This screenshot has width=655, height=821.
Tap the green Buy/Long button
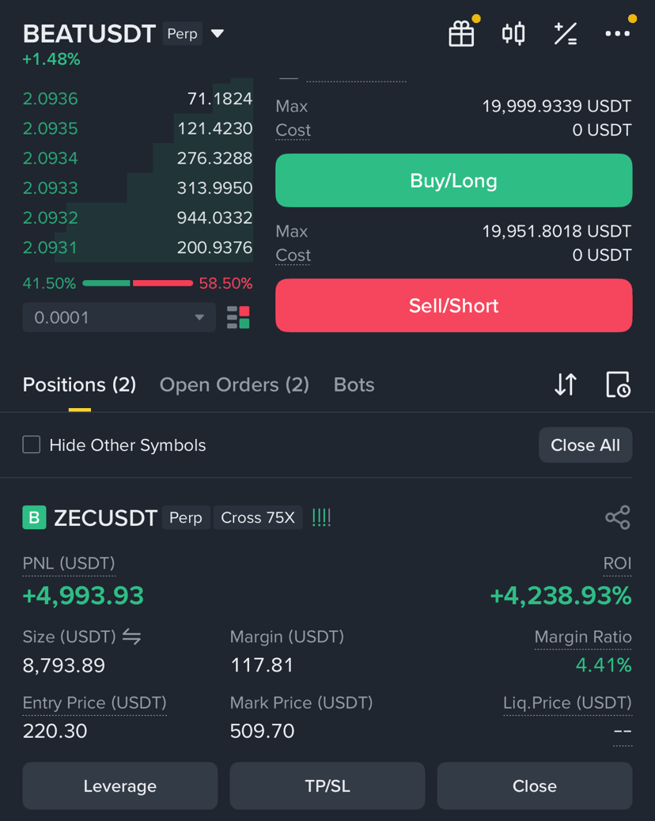[x=453, y=180]
